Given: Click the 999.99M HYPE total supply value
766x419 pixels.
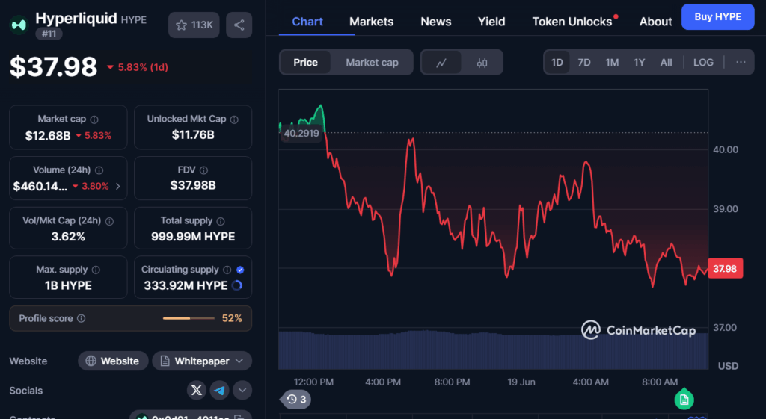Looking at the screenshot, I should [193, 237].
